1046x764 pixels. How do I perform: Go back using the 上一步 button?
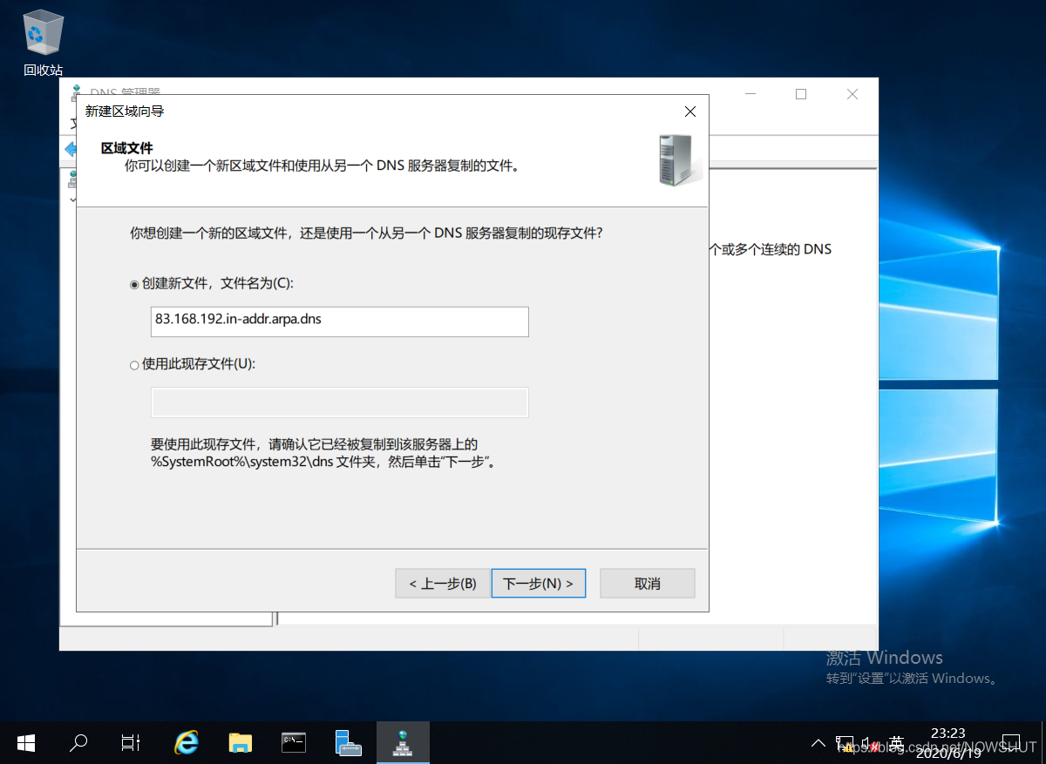[x=442, y=583]
